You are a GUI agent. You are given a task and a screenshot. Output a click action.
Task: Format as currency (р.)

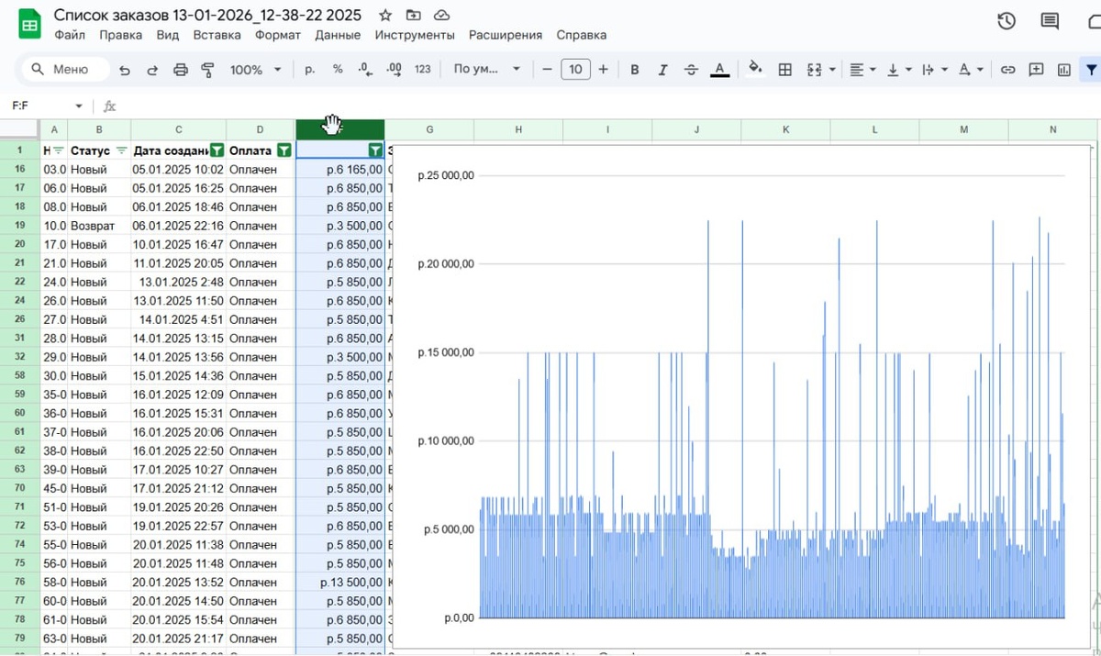pyautogui.click(x=309, y=70)
